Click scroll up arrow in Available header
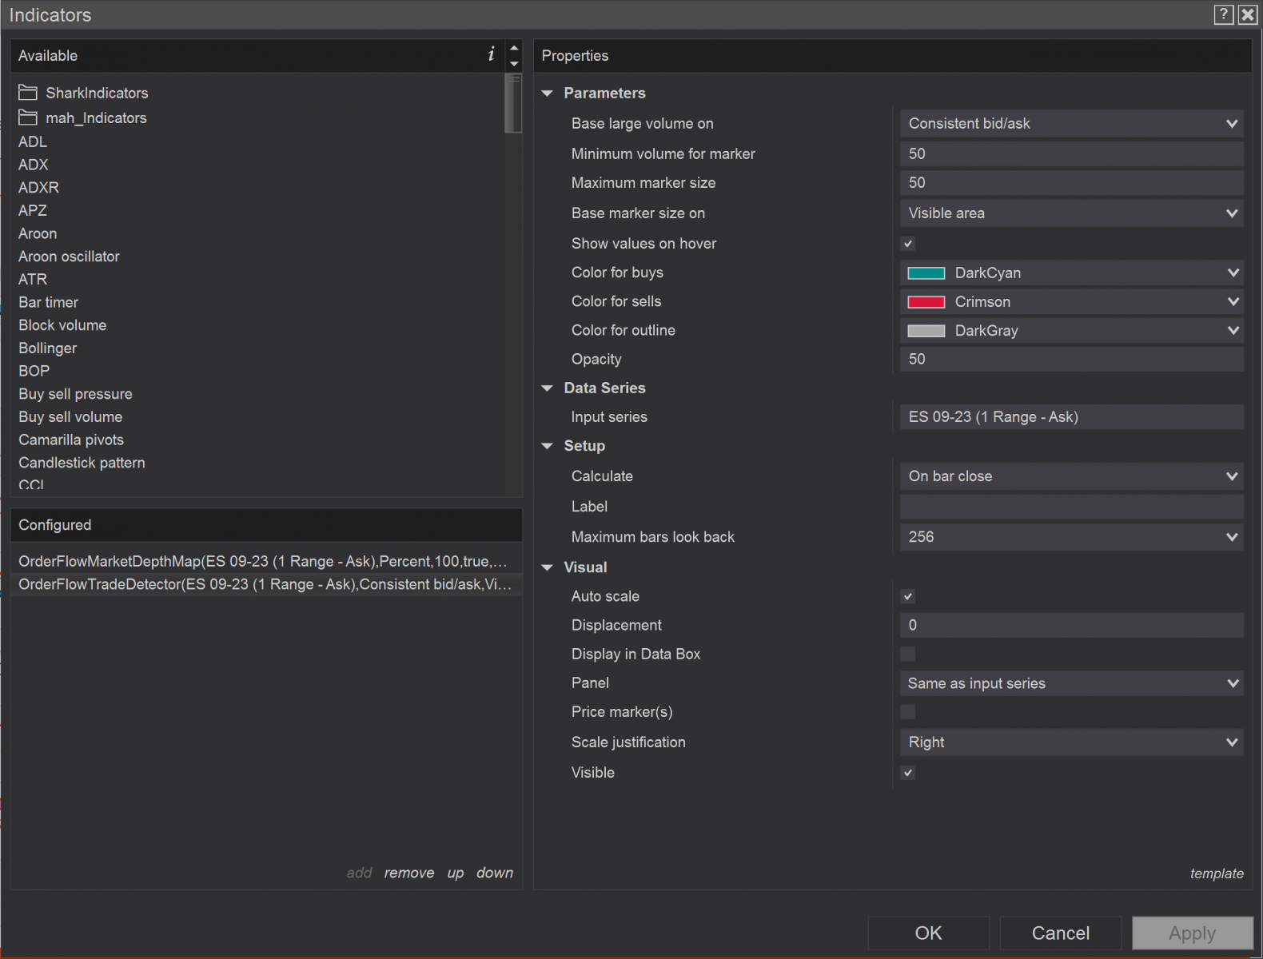The width and height of the screenshot is (1263, 959). point(514,48)
